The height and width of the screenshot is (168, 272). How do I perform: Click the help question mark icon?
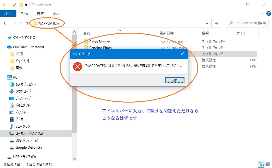[269, 13]
